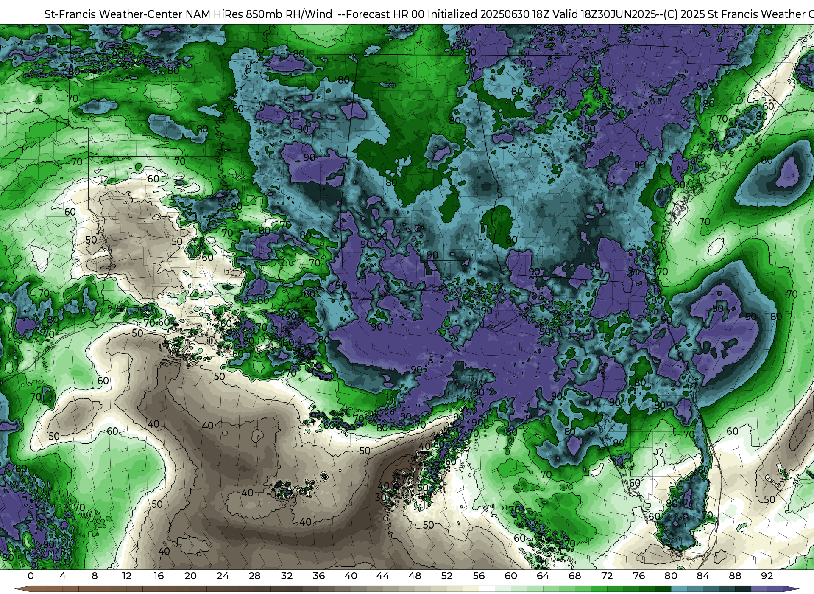Click the '52' label on the color scale
The width and height of the screenshot is (814, 594).
pos(447,576)
